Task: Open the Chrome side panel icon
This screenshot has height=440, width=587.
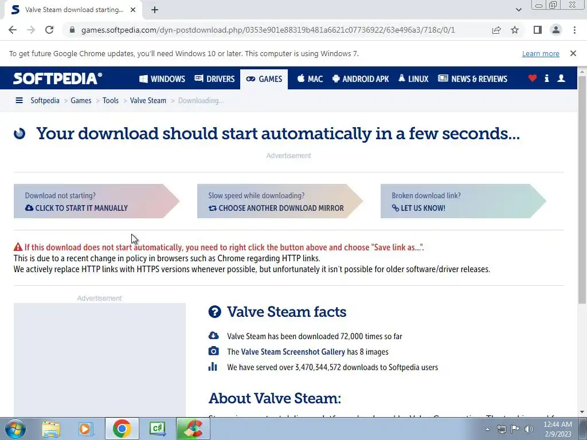Action: tap(538, 30)
